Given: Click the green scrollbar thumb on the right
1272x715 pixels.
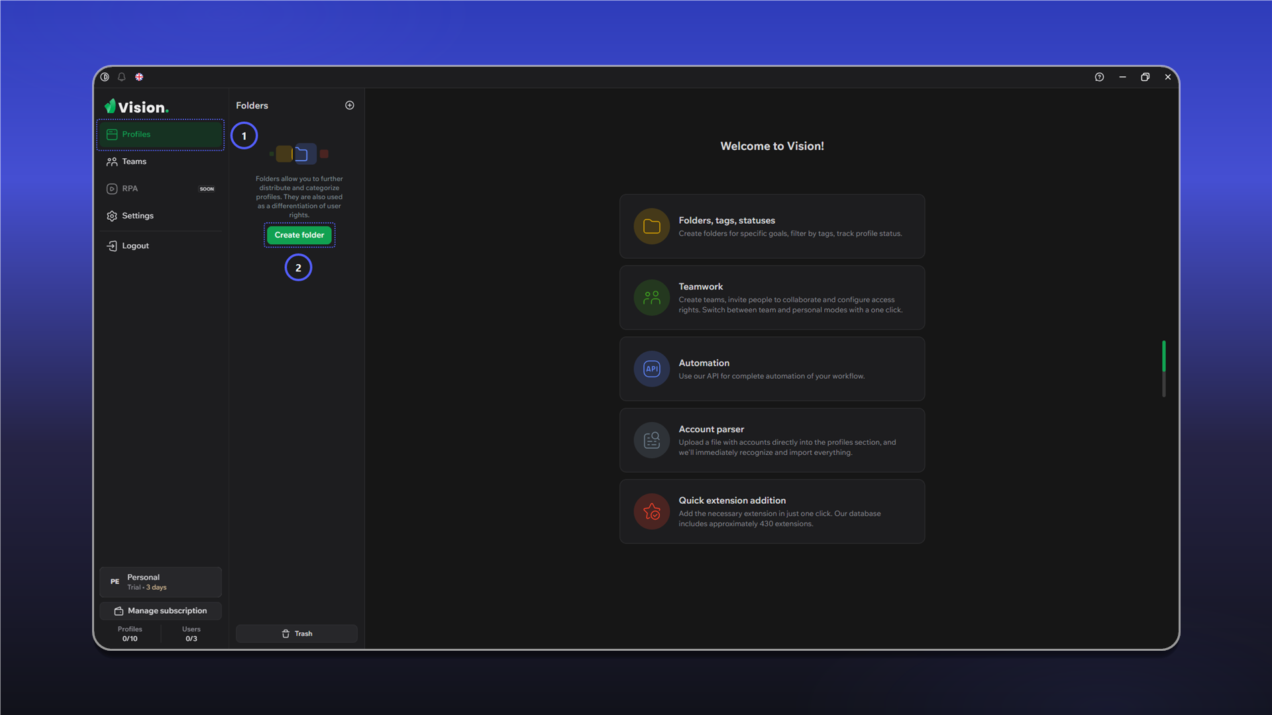Looking at the screenshot, I should (1163, 356).
